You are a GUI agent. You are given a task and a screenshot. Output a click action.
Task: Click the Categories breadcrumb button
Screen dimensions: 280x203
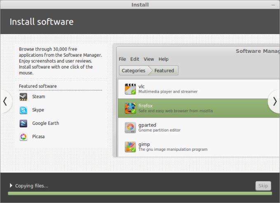tap(133, 71)
